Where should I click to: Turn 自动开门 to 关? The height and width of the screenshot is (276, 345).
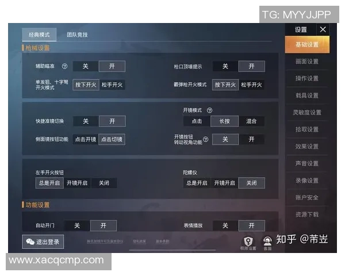click(77, 225)
